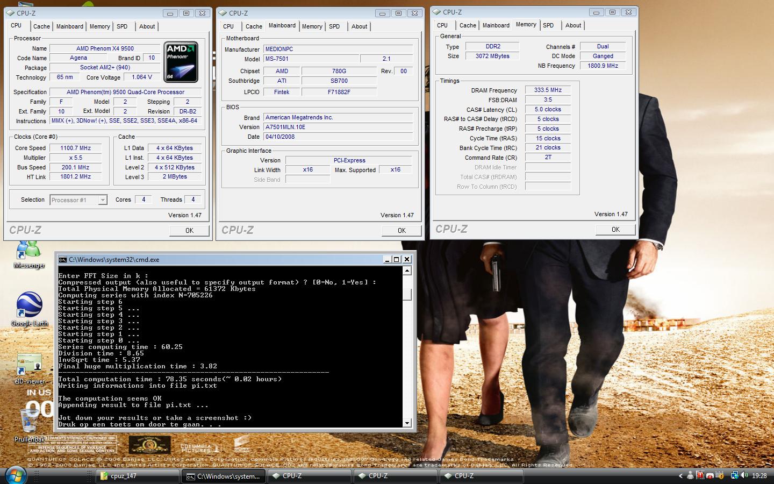Image resolution: width=774 pixels, height=484 pixels.
Task: Click the HT Link value '1801.2 MHz'
Action: point(76,177)
